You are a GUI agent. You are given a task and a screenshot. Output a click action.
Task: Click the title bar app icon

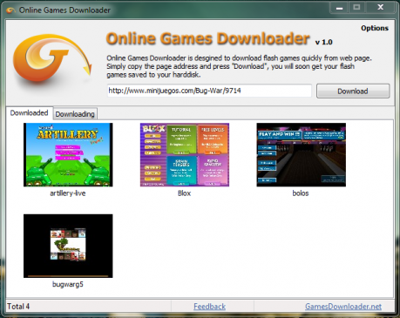tap(10, 10)
